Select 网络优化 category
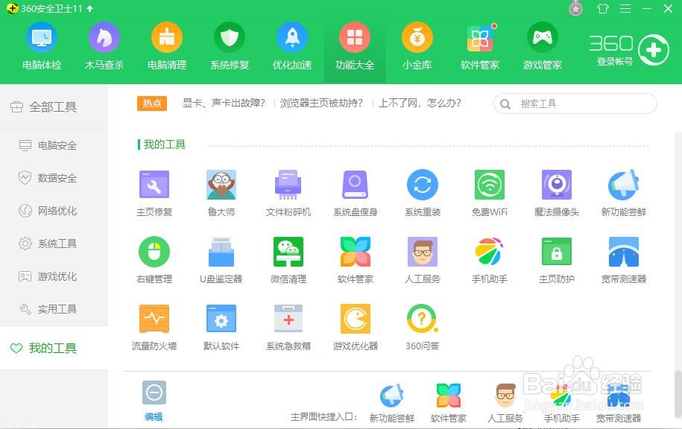682x429 pixels. point(54,211)
